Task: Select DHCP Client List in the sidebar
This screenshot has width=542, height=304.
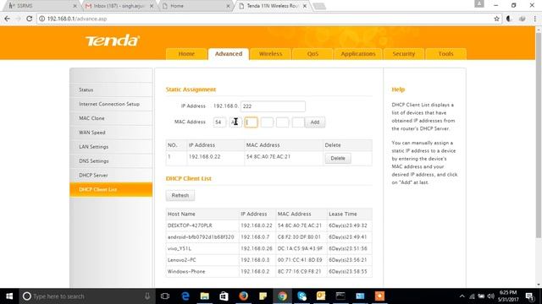Action: point(111,189)
